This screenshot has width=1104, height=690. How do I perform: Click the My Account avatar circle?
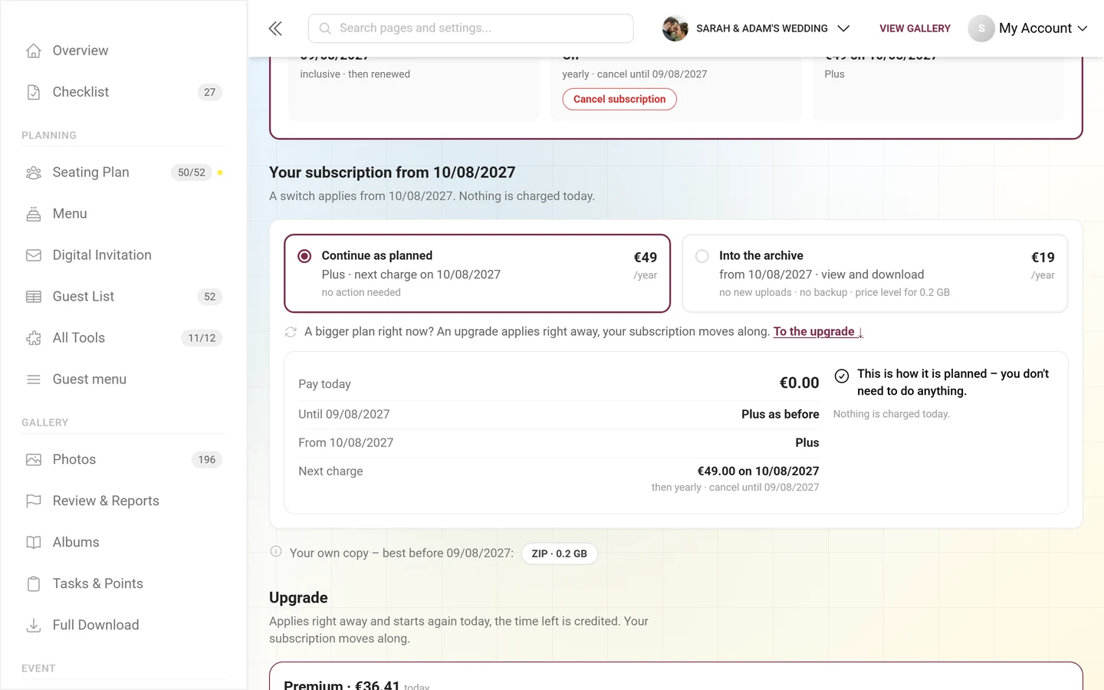[x=981, y=28]
